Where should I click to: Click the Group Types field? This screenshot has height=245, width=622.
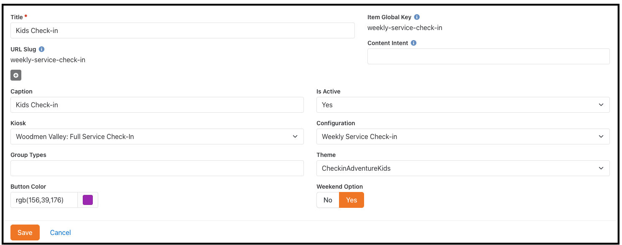tap(157, 168)
